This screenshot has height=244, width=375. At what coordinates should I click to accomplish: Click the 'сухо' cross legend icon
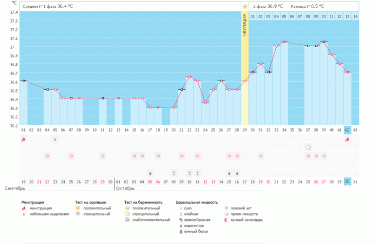[181, 208]
